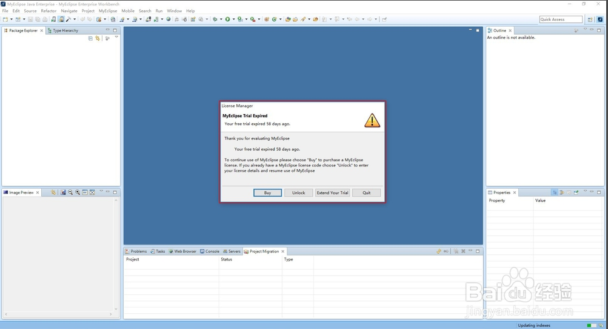Viewport: 608px width, 329px height.
Task: Click the Image Preview vertical scrollbar
Action: (116, 254)
